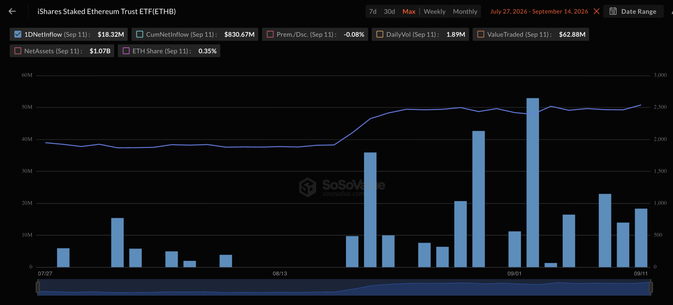Click the 1.89M daily volume value
The height and width of the screenshot is (305, 673).
coord(456,34)
